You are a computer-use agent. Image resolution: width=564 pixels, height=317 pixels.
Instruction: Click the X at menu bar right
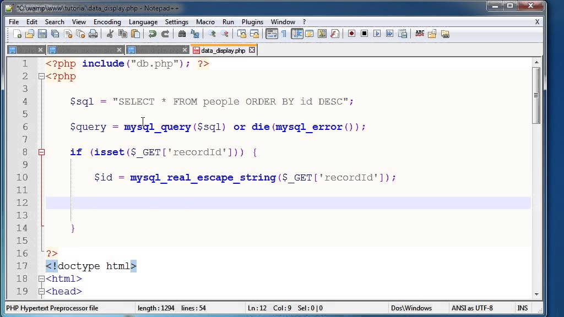click(537, 22)
